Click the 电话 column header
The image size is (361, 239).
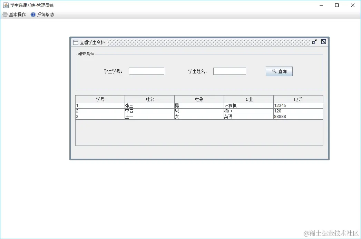[298, 99]
